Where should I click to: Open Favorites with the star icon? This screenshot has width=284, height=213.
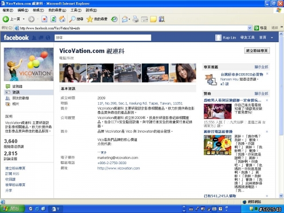(90, 19)
